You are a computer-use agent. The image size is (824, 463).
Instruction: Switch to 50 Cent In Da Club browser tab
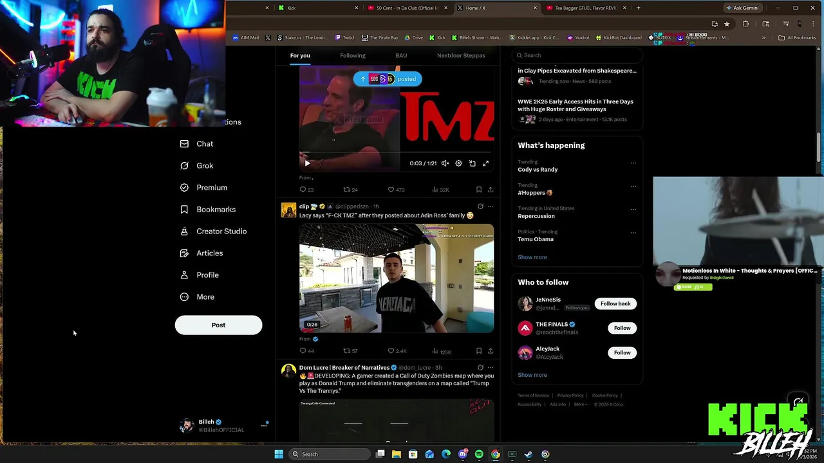406,8
